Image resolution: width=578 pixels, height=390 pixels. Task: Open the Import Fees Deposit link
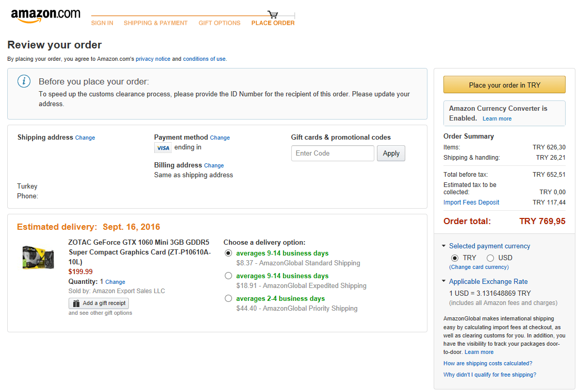pyautogui.click(x=471, y=202)
